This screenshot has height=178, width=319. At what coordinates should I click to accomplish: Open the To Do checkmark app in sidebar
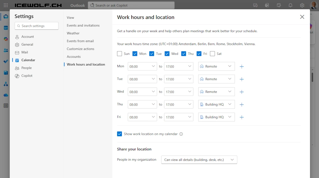(x=6, y=61)
